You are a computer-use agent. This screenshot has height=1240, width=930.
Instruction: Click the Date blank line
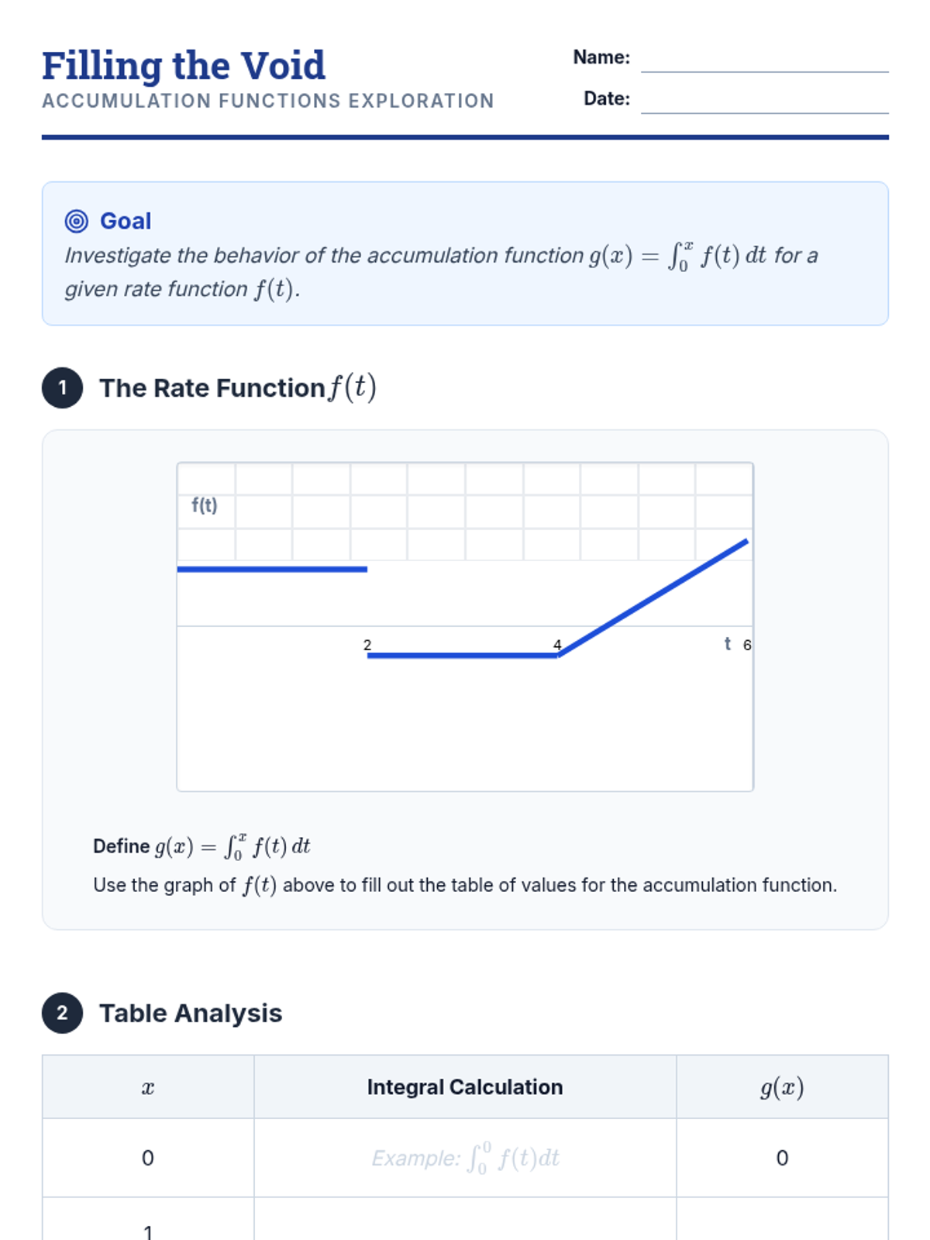tap(764, 102)
